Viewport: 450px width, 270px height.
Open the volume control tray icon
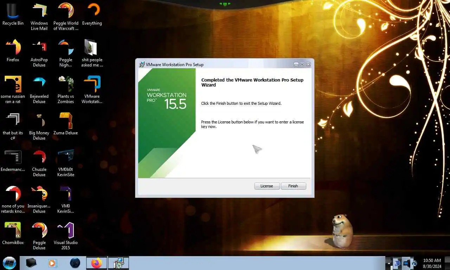coord(414,263)
